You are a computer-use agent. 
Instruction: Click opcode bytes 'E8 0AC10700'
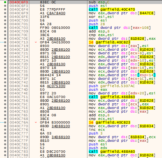click(52, 97)
